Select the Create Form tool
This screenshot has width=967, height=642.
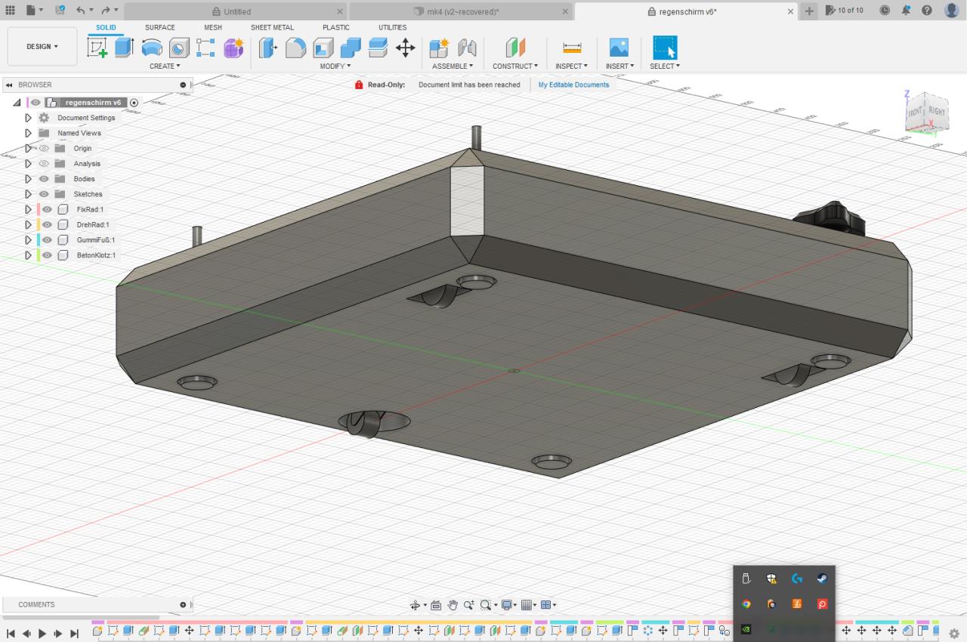[233, 48]
